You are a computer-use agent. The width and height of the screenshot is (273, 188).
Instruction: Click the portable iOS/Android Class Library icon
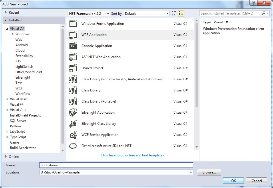coord(73,79)
